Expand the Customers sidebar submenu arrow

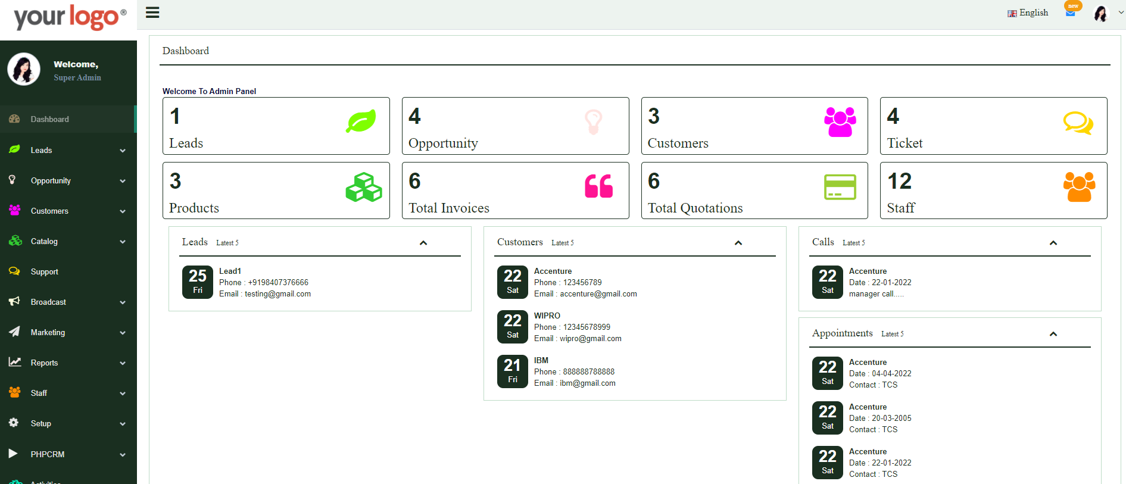click(123, 211)
